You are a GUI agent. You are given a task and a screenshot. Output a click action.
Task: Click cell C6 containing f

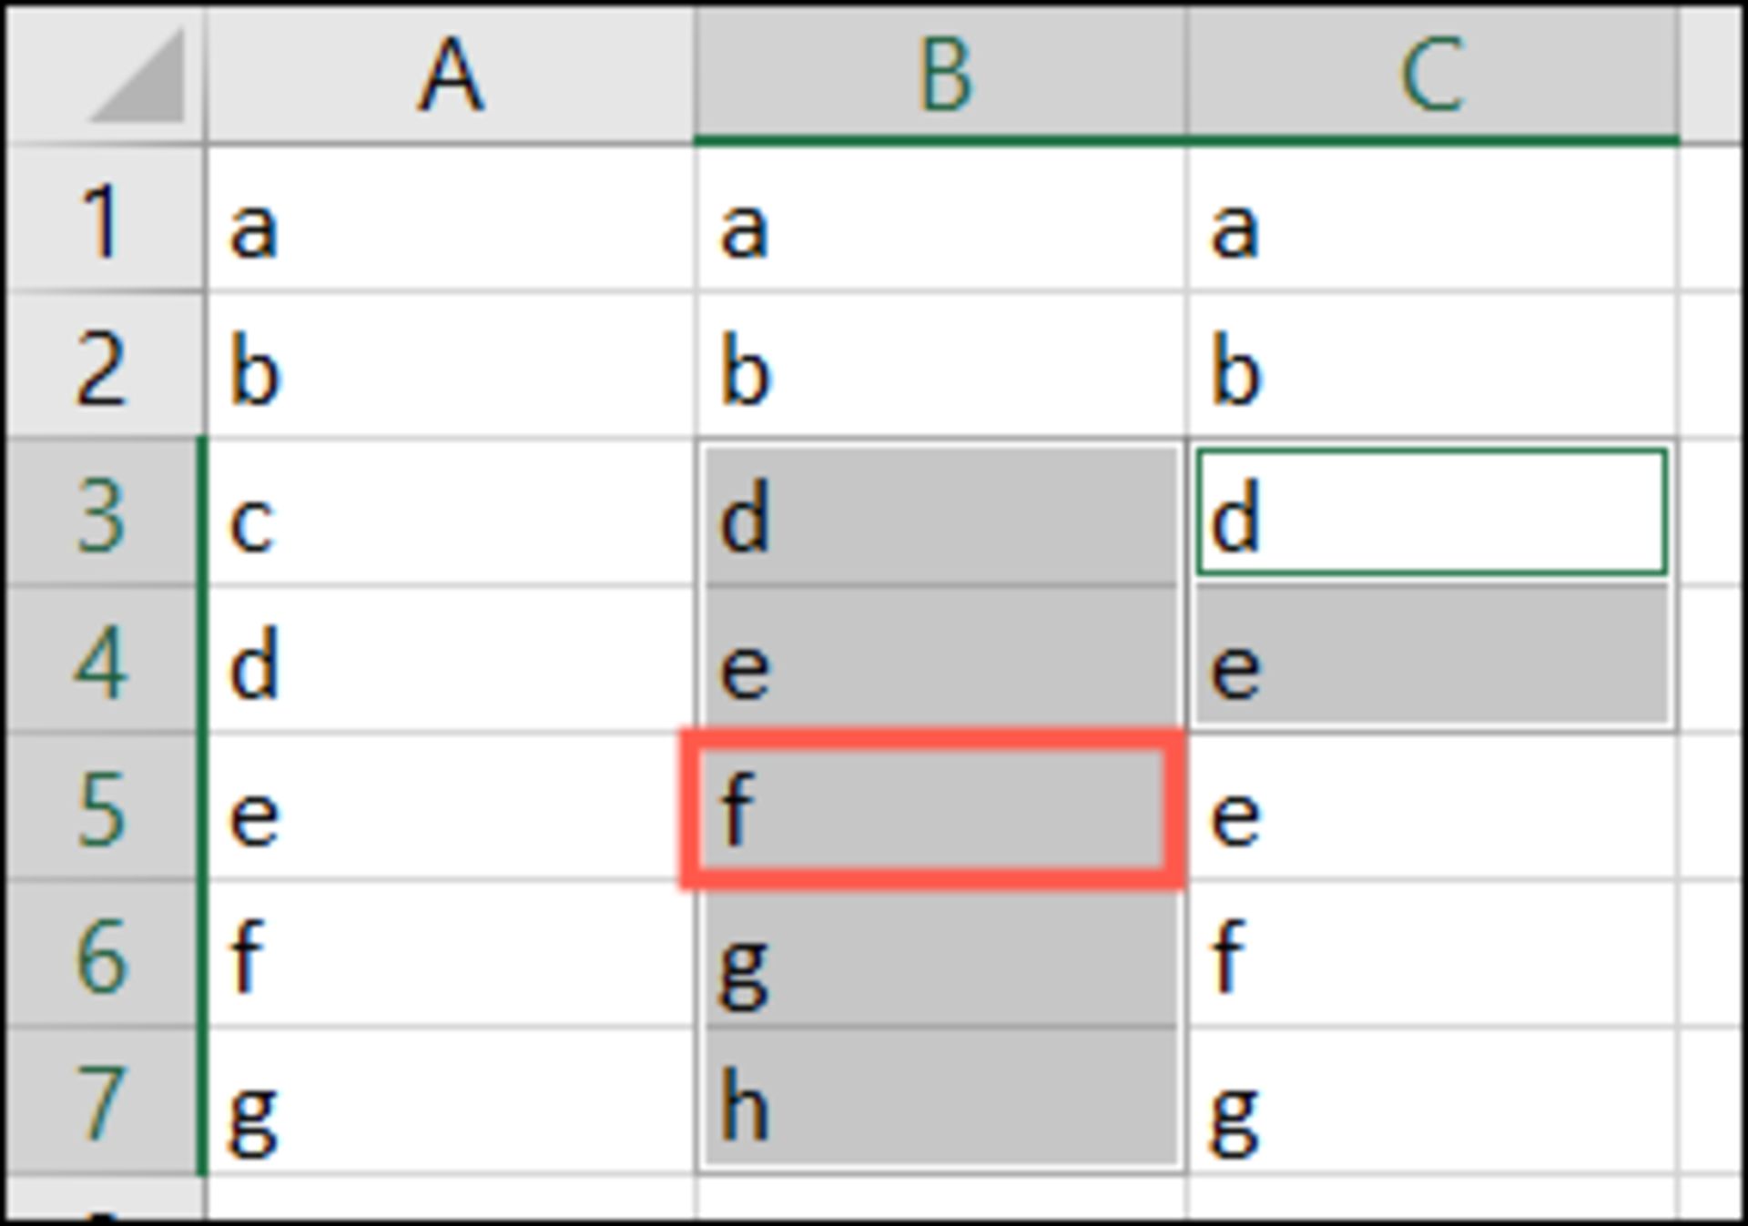1433,955
